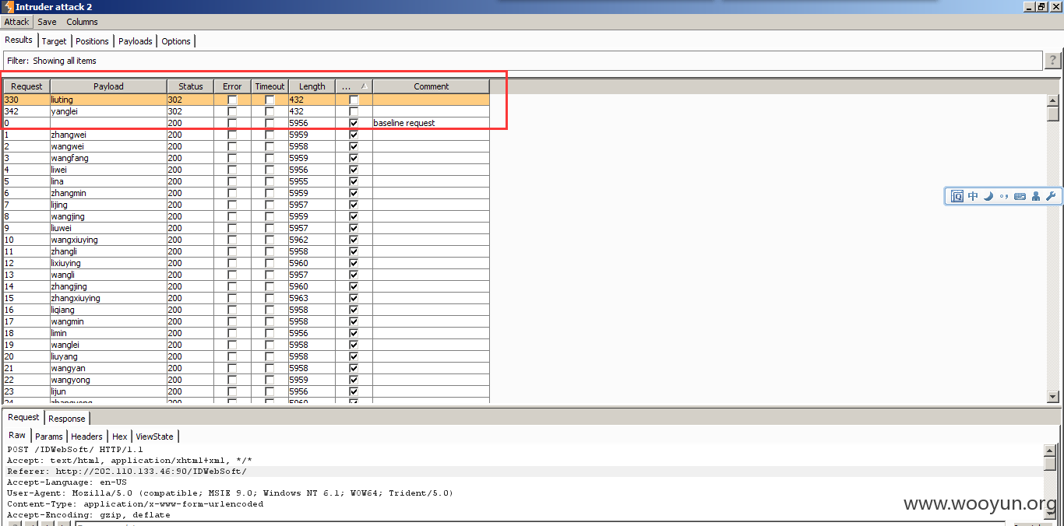Click the results table scrollbar thumb
Screen dimensions: 1064x526
(x=1053, y=114)
